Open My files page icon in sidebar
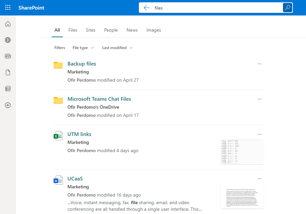The width and height of the screenshot is (306, 214). [x=8, y=72]
